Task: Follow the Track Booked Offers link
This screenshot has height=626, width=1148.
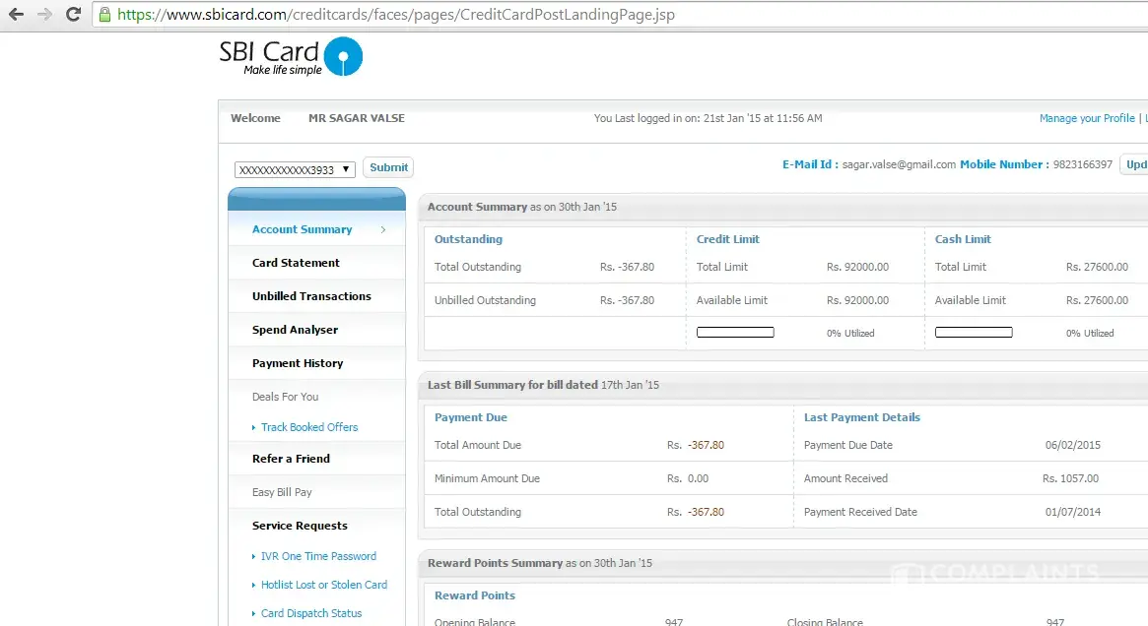Action: [309, 427]
